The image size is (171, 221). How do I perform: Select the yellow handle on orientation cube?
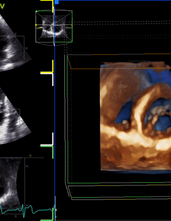pos(36,25)
